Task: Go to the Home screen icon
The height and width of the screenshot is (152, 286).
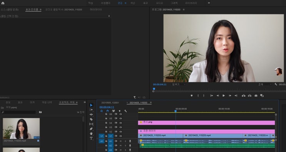Action: [x=3, y=3]
